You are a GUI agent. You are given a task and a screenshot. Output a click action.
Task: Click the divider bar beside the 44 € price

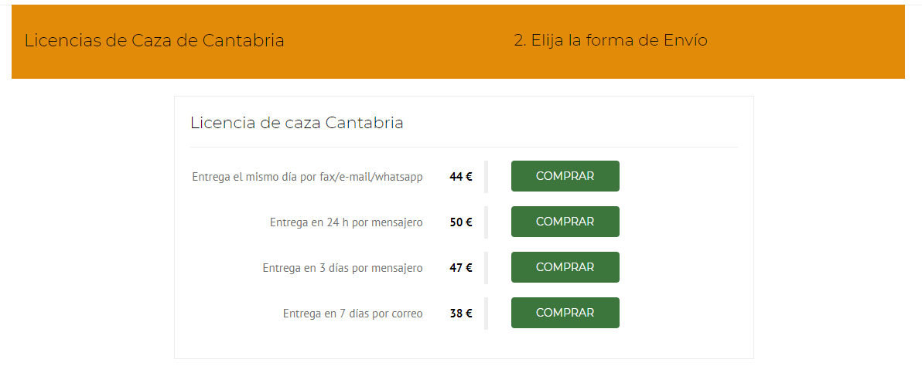486,176
